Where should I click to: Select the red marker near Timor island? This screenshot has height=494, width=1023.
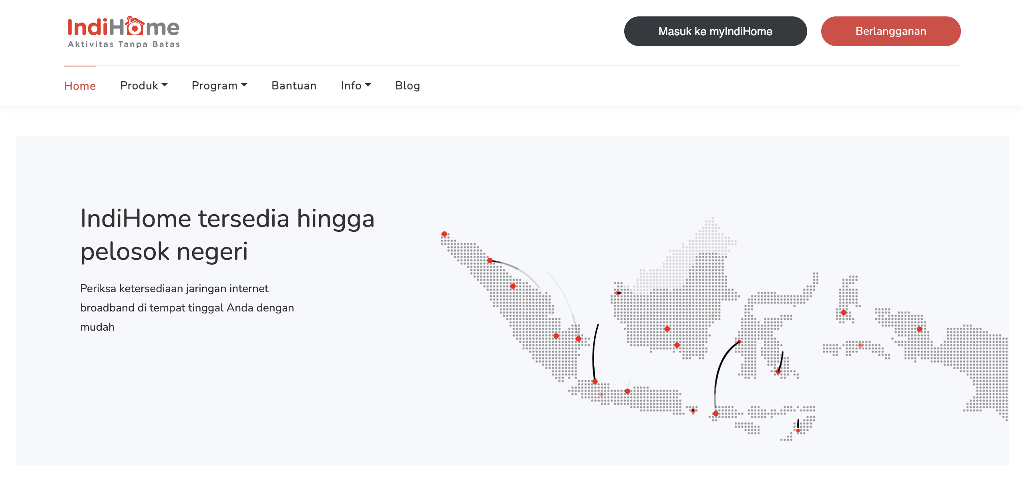798,430
